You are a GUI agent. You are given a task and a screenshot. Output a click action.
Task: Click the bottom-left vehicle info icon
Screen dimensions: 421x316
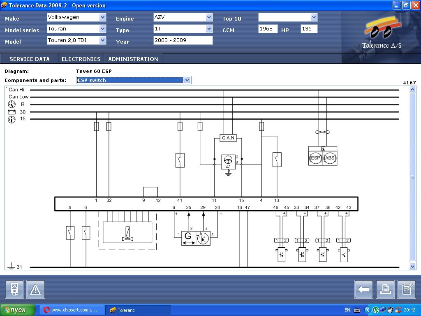pos(14,289)
